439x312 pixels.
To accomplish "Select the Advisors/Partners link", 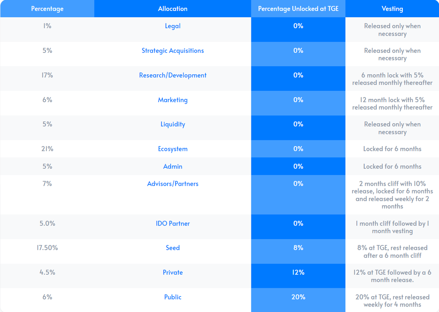I will 173,183.
